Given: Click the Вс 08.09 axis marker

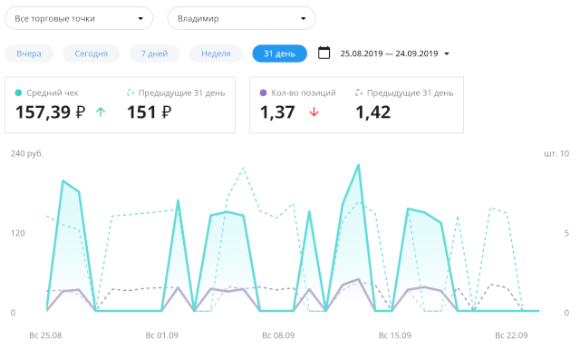Looking at the screenshot, I should point(278,335).
